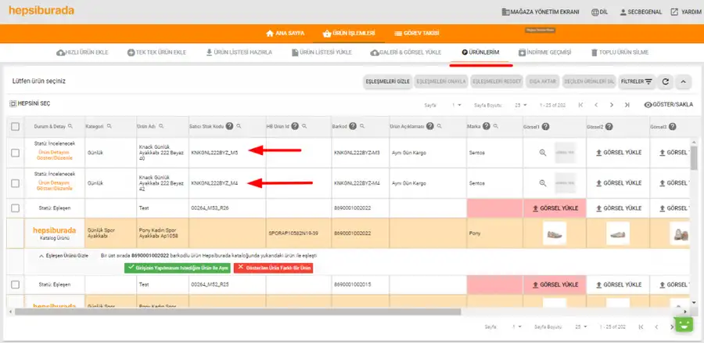The image size is (704, 343).
Task: Open the Ürün Listesi Yükle tab
Action: [321, 52]
